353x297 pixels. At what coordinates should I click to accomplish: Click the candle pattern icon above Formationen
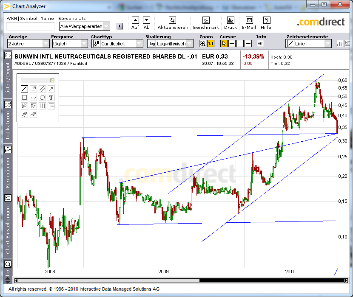[x=8, y=149]
